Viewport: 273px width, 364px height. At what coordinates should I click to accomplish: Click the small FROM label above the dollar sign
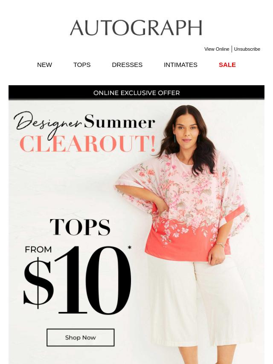point(38,250)
